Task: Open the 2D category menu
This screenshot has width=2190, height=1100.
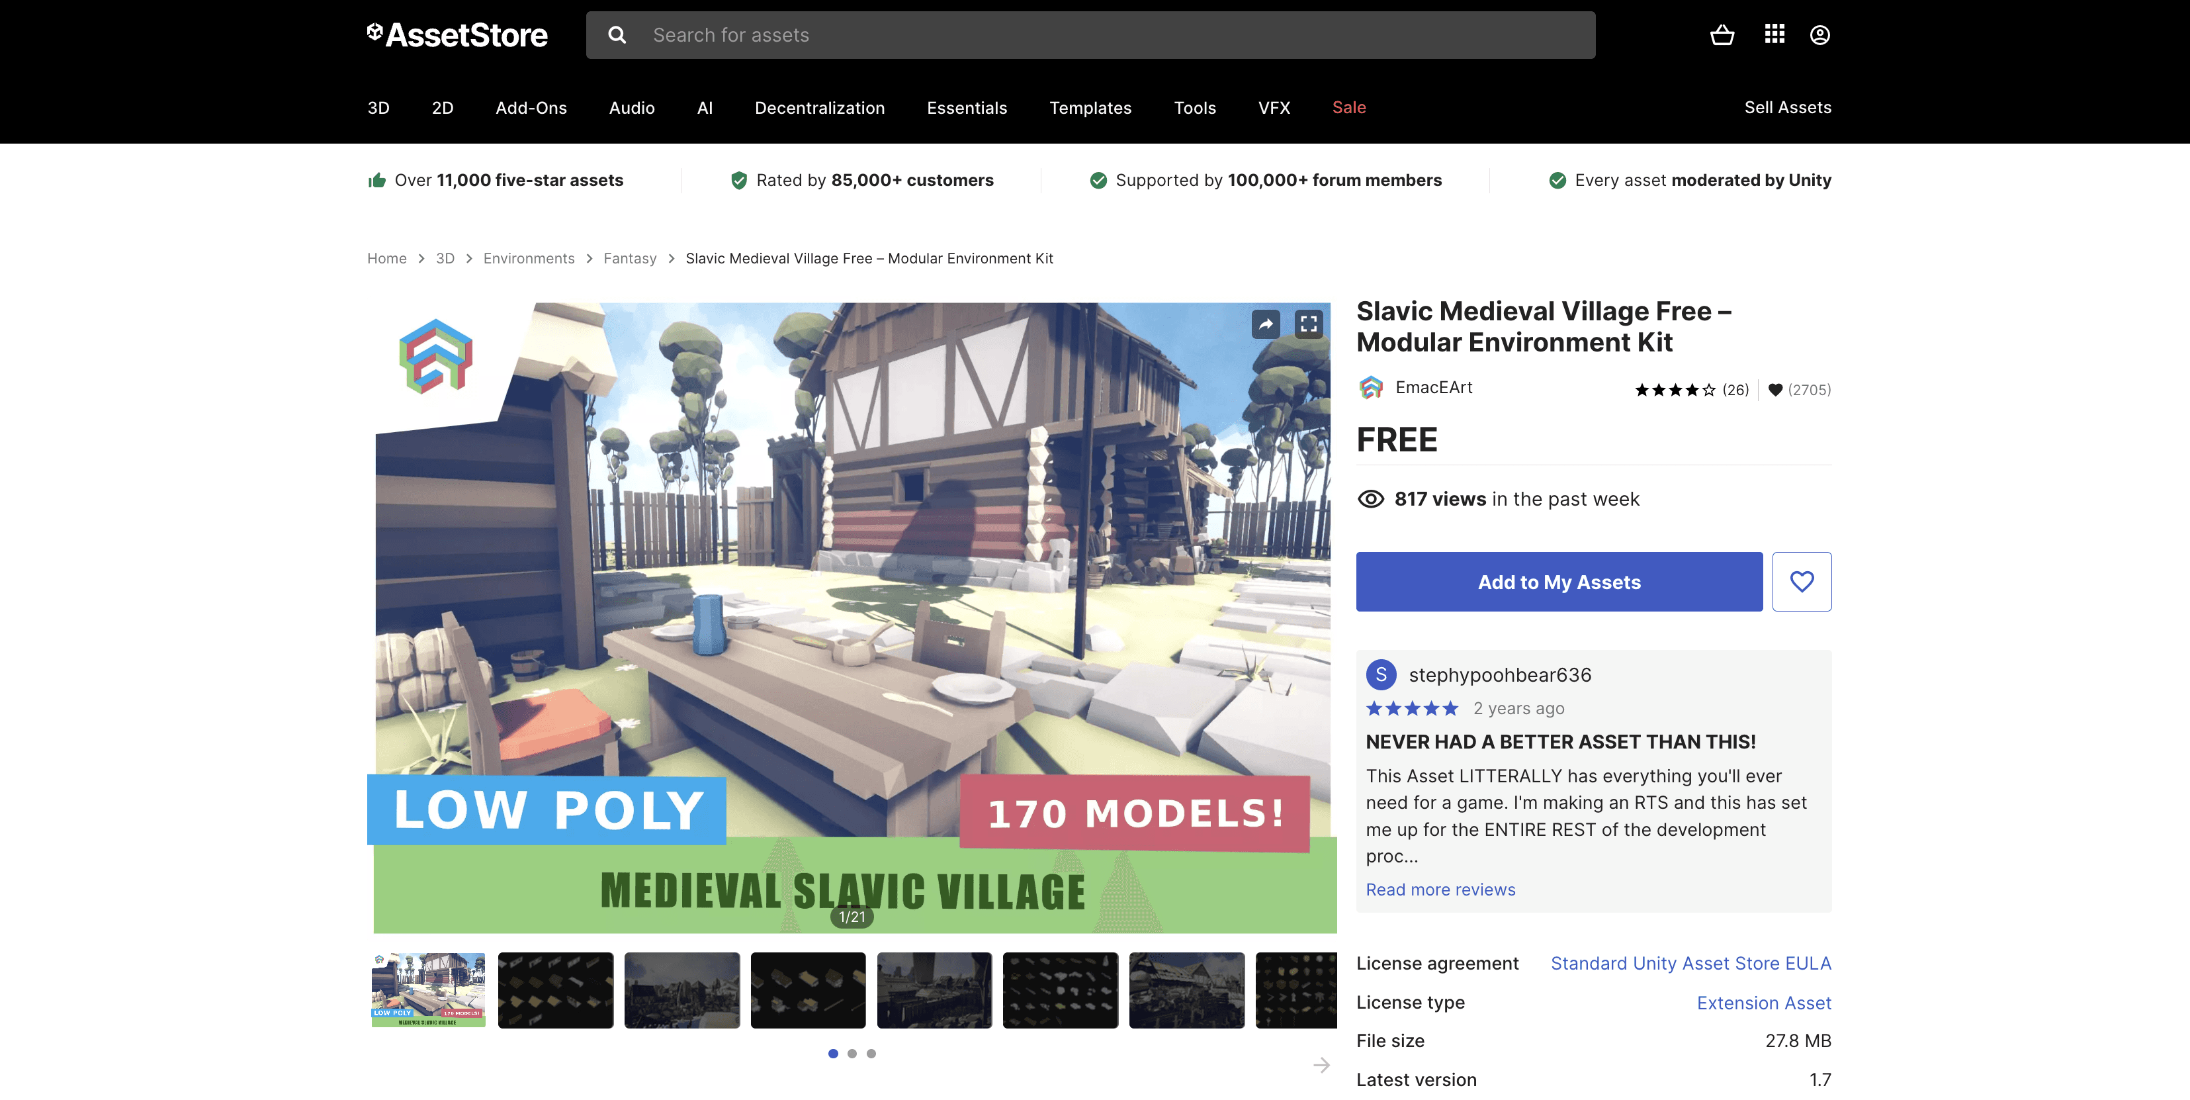Action: click(442, 108)
